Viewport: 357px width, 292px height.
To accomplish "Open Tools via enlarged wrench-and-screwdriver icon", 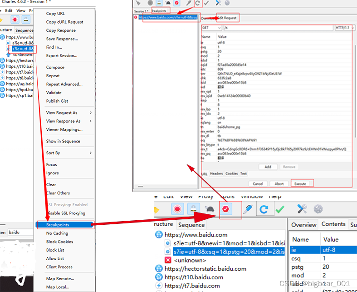I will click(x=302, y=209).
